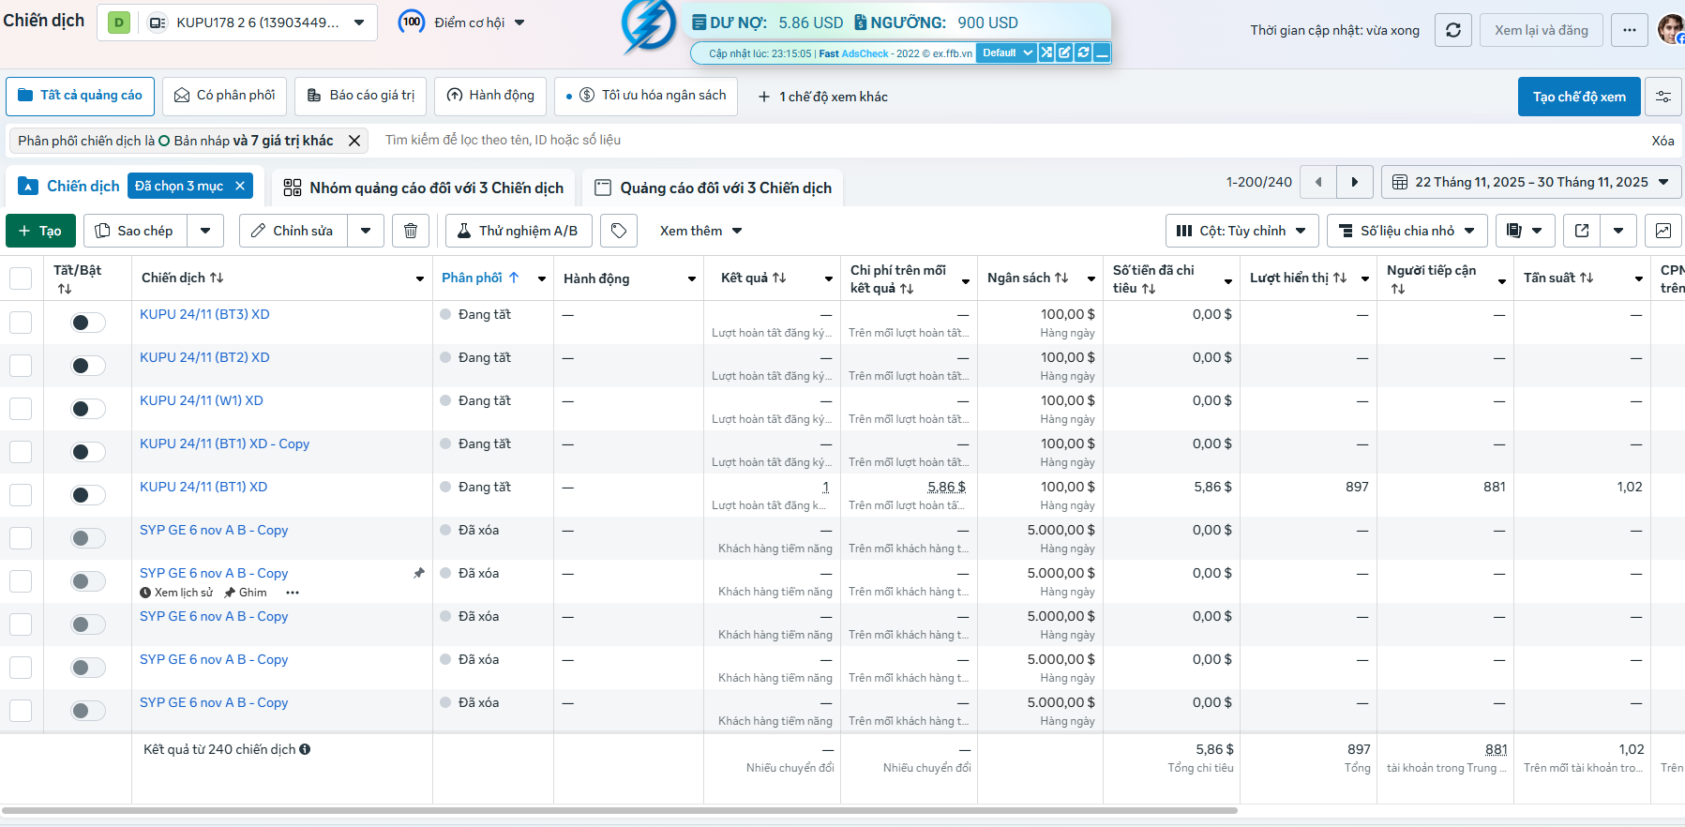
Task: Click the Thử nghiệm A/B button
Action: 519,231
